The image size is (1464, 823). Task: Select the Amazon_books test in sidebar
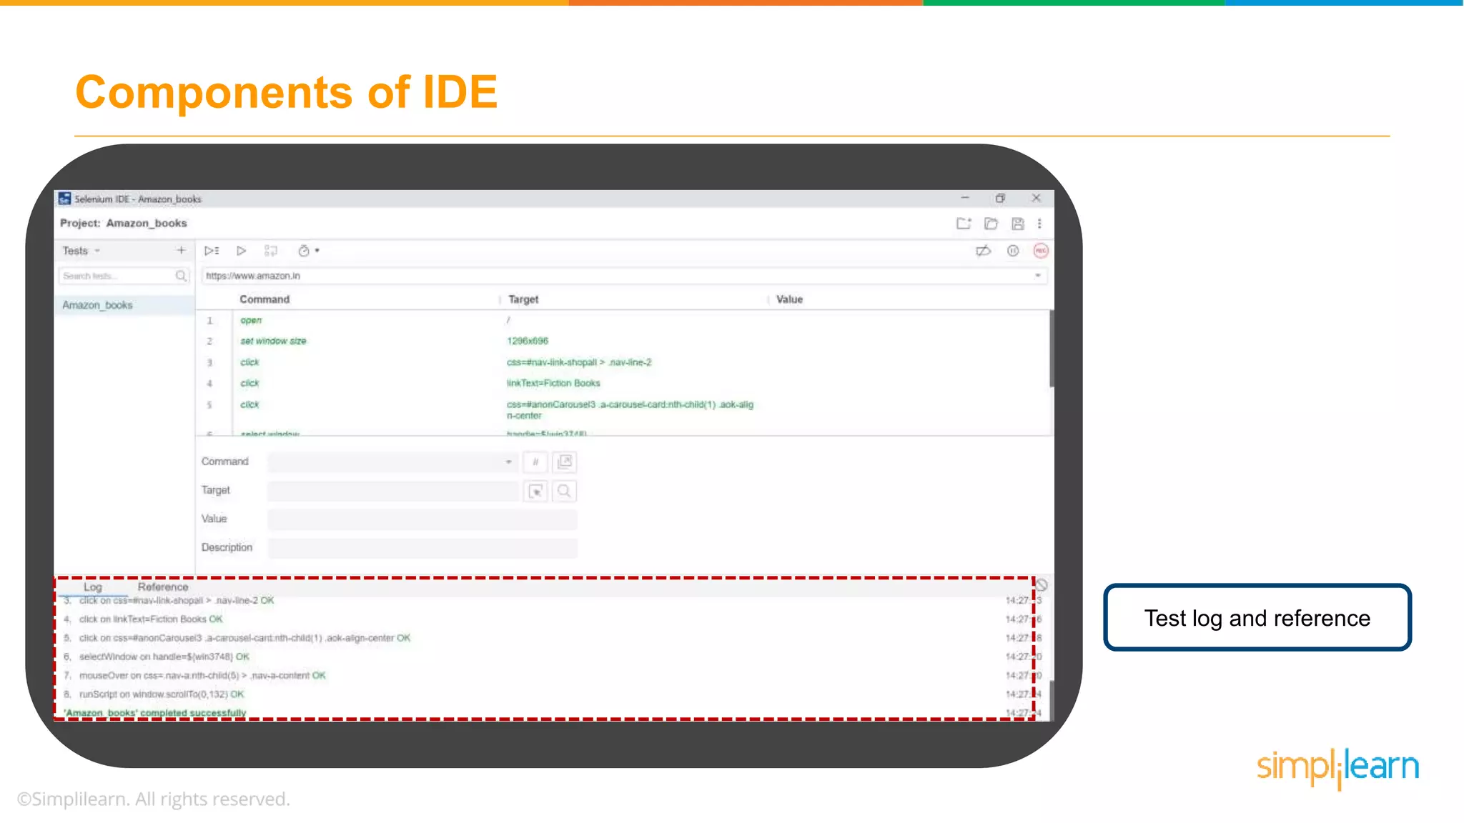coord(98,305)
